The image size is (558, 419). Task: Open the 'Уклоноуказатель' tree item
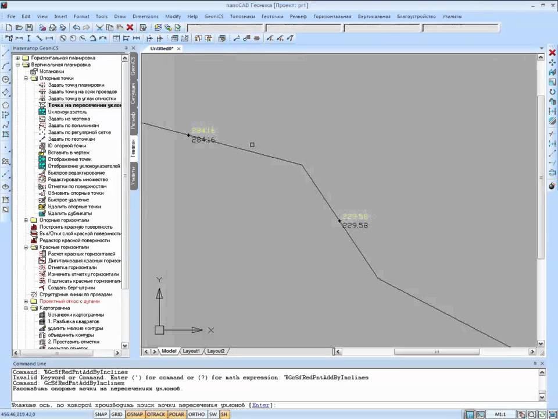tap(67, 112)
